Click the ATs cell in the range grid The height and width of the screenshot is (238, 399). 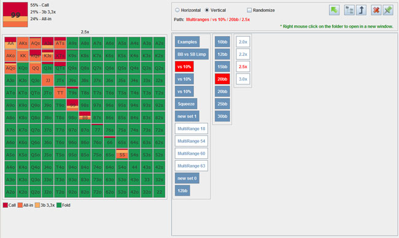[60, 43]
